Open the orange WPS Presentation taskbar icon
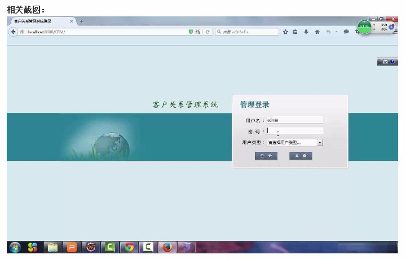Screen dimensions: 406x259 click(72, 247)
